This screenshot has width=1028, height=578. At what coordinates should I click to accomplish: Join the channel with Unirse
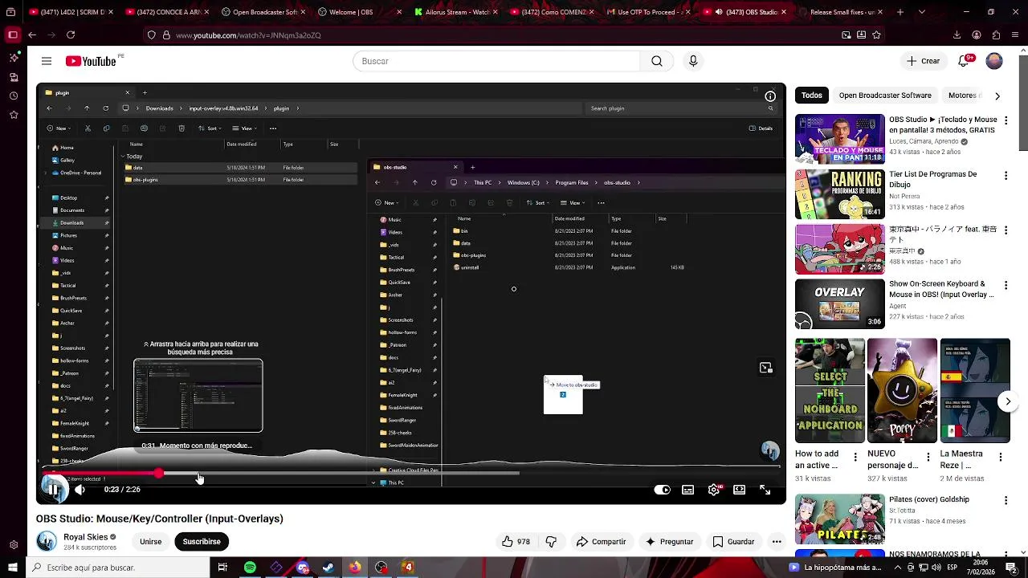tap(151, 542)
